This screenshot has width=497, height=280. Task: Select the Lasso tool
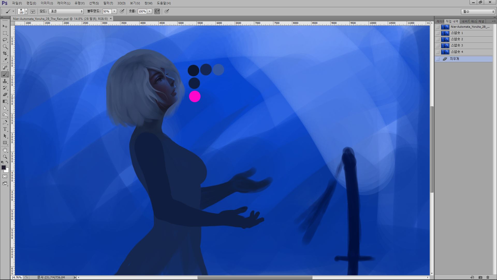(5, 40)
